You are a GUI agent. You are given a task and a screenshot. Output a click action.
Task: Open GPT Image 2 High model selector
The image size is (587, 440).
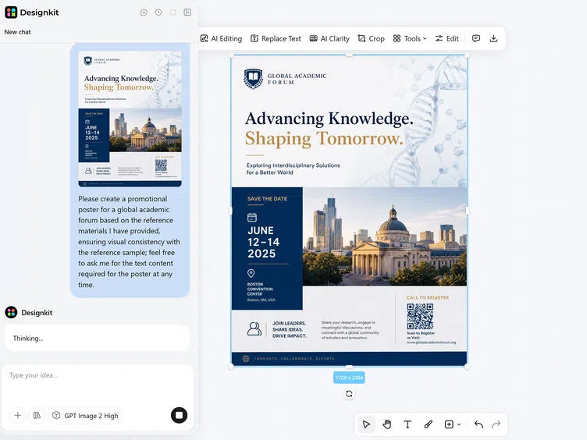pyautogui.click(x=86, y=416)
